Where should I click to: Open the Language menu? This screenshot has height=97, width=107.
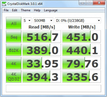click(x=51, y=10)
